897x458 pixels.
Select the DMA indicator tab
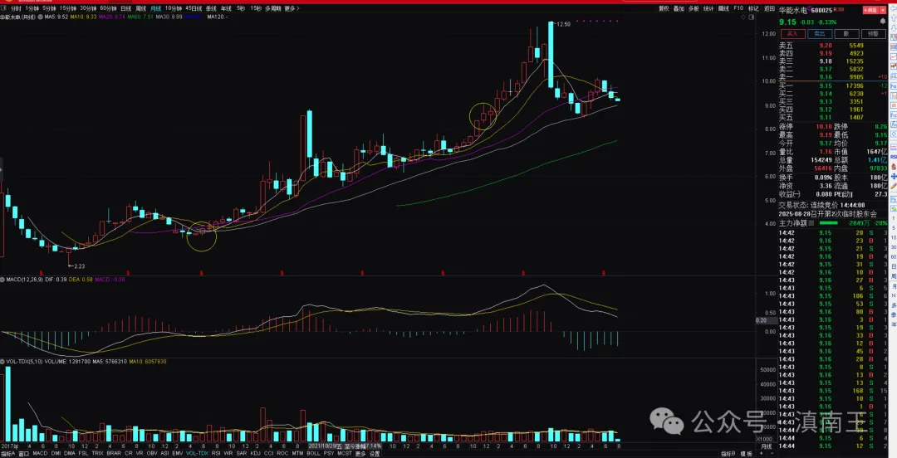pos(70,453)
